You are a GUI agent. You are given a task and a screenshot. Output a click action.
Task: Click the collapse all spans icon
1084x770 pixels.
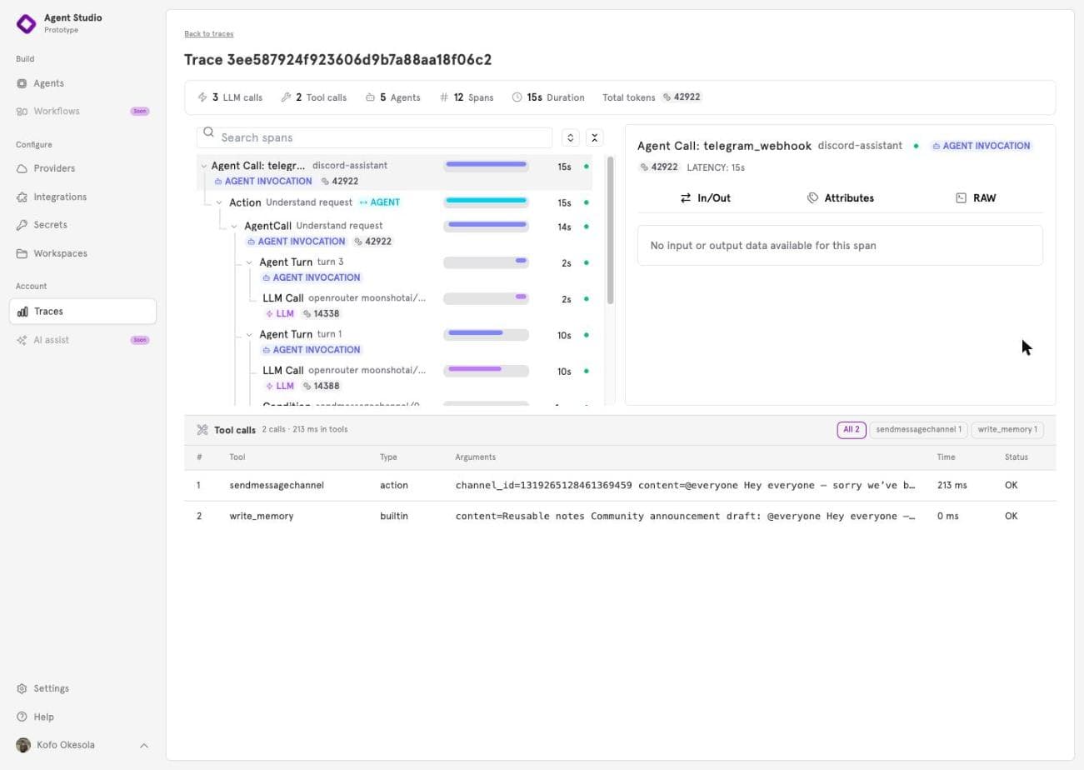pos(594,137)
